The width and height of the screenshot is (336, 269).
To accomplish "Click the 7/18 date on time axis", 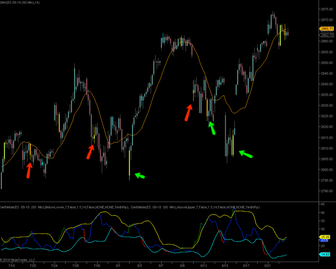I will pyautogui.click(x=12, y=265).
